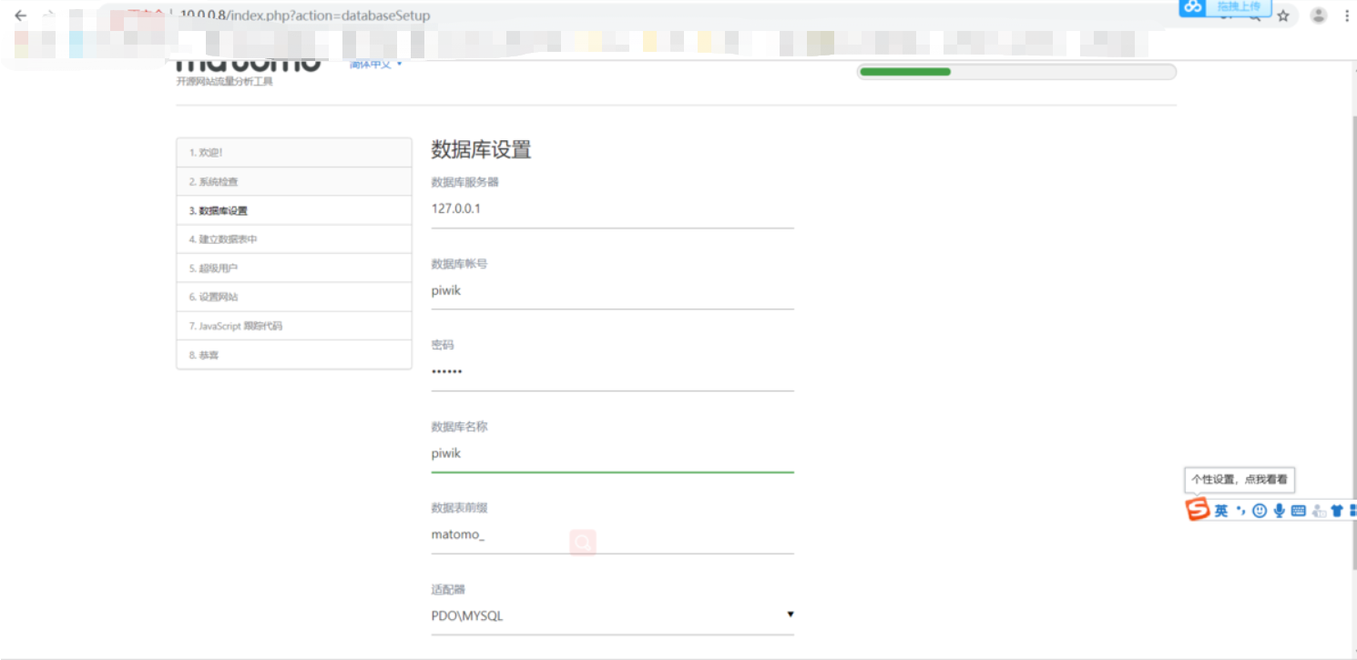Screen dimensions: 1357x660
Task: Click the 数据库名称 label
Action: coord(459,427)
